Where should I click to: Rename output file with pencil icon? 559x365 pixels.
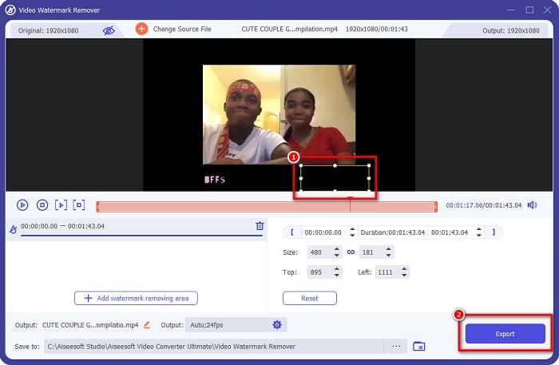click(147, 325)
